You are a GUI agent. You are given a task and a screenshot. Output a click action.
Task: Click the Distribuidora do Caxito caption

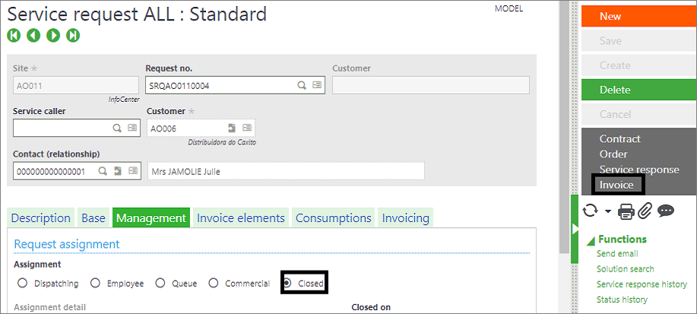[x=222, y=142]
